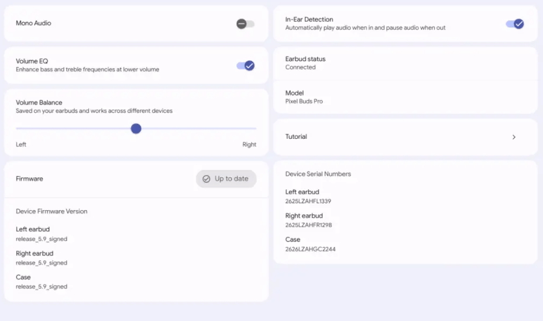The height and width of the screenshot is (321, 543).
Task: Enable the Mono Audio toggle
Action: [245, 24]
